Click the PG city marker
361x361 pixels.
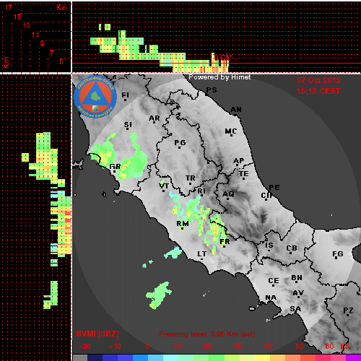(180, 143)
